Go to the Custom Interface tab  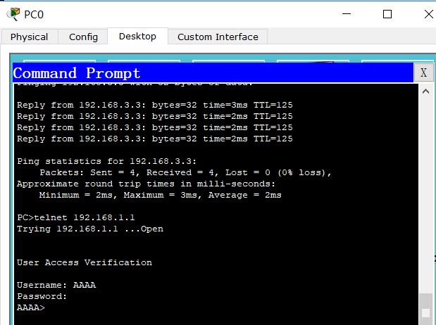pyautogui.click(x=218, y=37)
